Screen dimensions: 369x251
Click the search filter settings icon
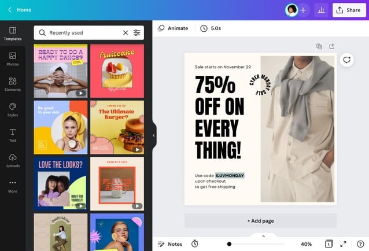(x=137, y=33)
